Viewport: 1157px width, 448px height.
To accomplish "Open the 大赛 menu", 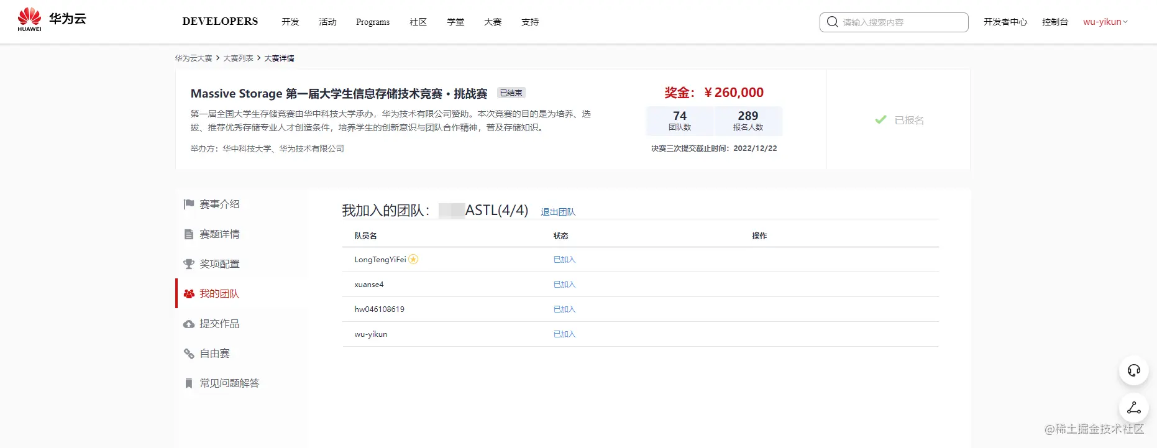I will (493, 22).
